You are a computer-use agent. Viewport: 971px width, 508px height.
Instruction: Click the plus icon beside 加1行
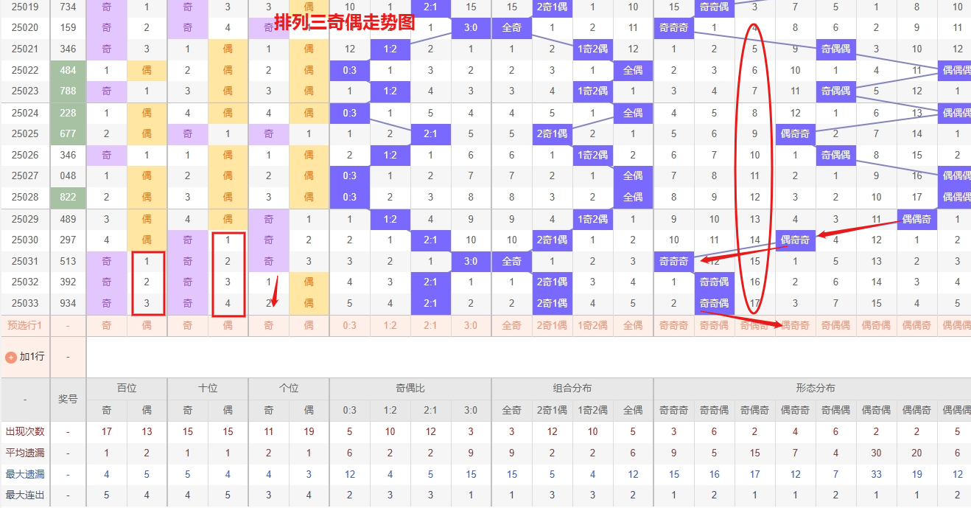(11, 357)
